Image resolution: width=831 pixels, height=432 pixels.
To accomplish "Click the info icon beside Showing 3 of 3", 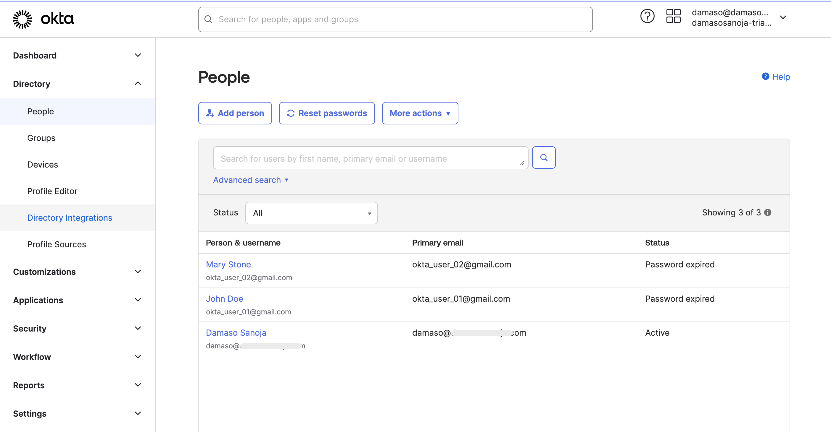I will [x=768, y=213].
